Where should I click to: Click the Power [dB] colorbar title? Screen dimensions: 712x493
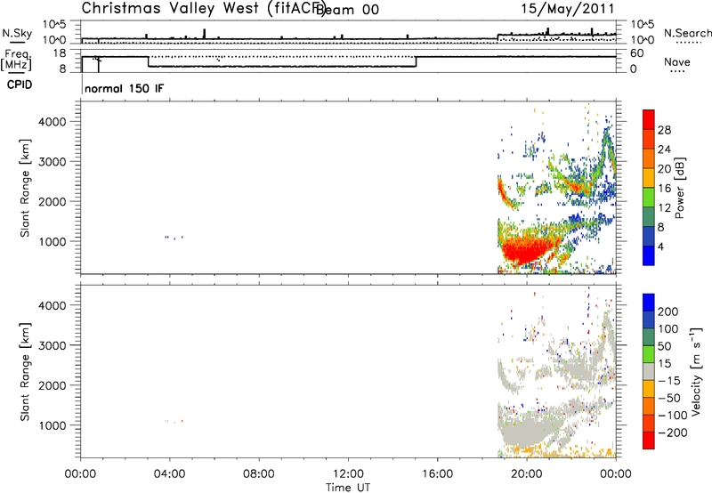coord(680,188)
